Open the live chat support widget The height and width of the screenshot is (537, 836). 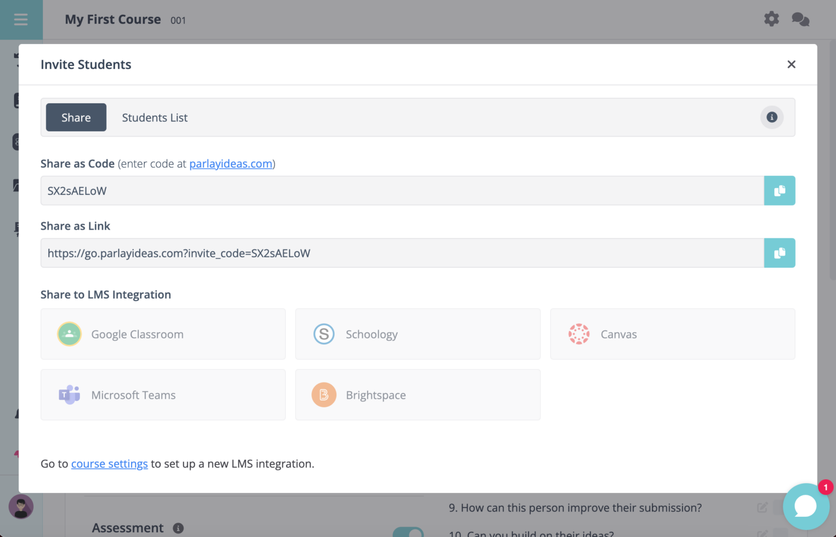click(806, 507)
